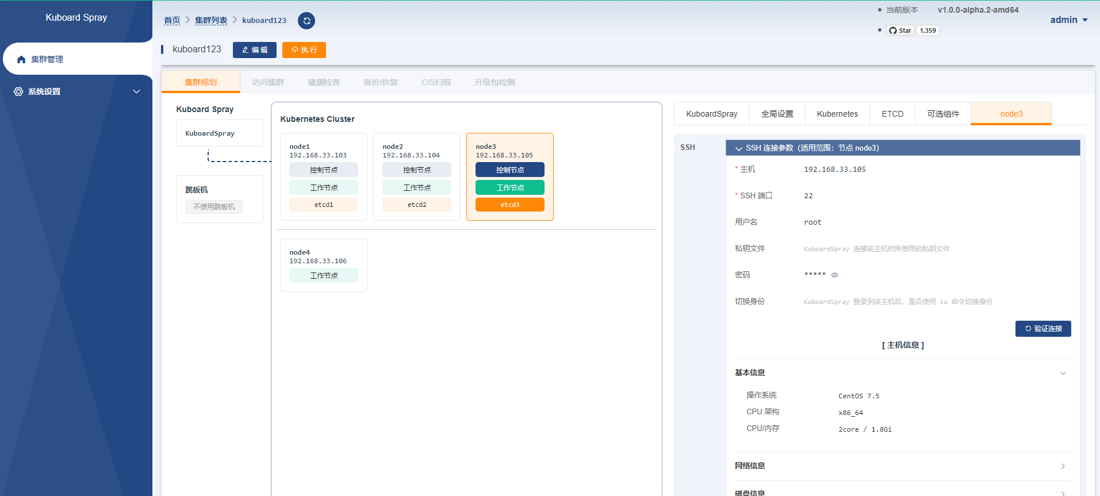The height and width of the screenshot is (496, 1100).
Task: Switch to the 访问集群 tab
Action: [268, 82]
